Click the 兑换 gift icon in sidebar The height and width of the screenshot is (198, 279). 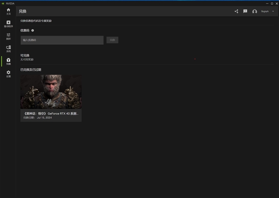tap(8, 60)
